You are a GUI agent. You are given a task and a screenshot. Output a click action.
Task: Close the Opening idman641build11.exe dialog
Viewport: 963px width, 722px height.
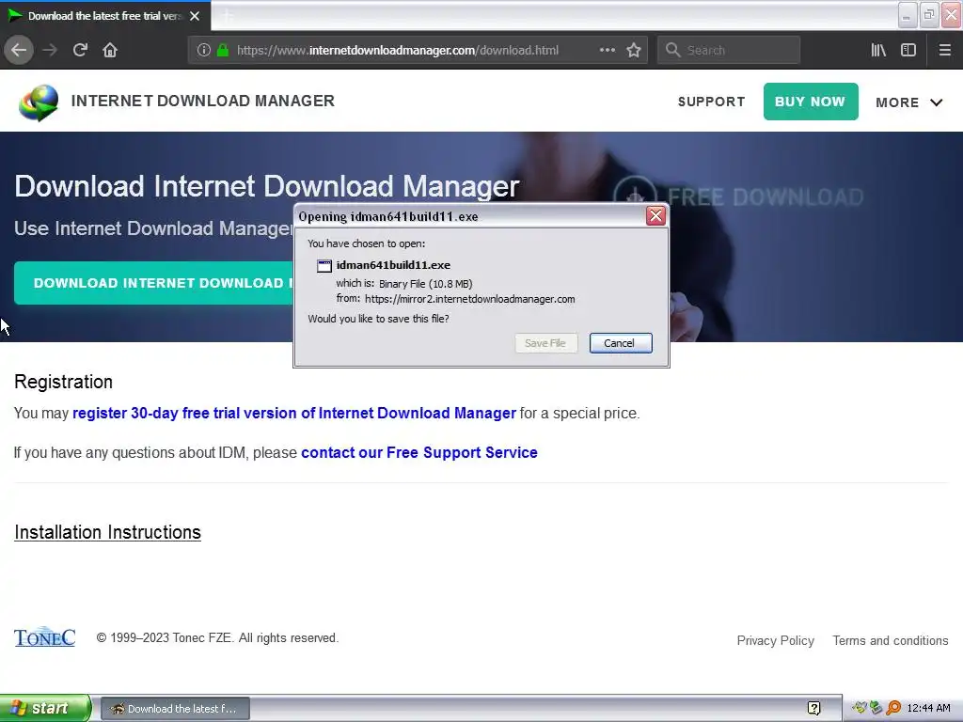(x=655, y=216)
